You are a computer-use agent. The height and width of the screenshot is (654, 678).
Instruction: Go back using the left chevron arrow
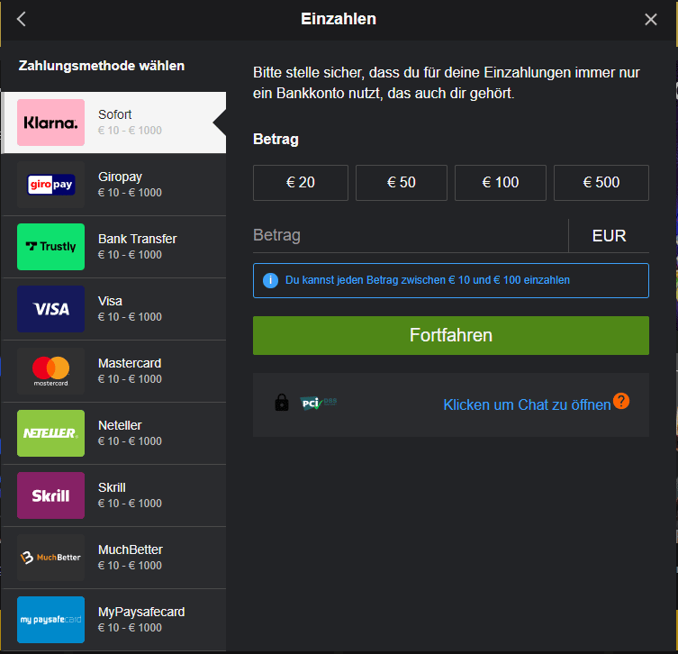22,19
